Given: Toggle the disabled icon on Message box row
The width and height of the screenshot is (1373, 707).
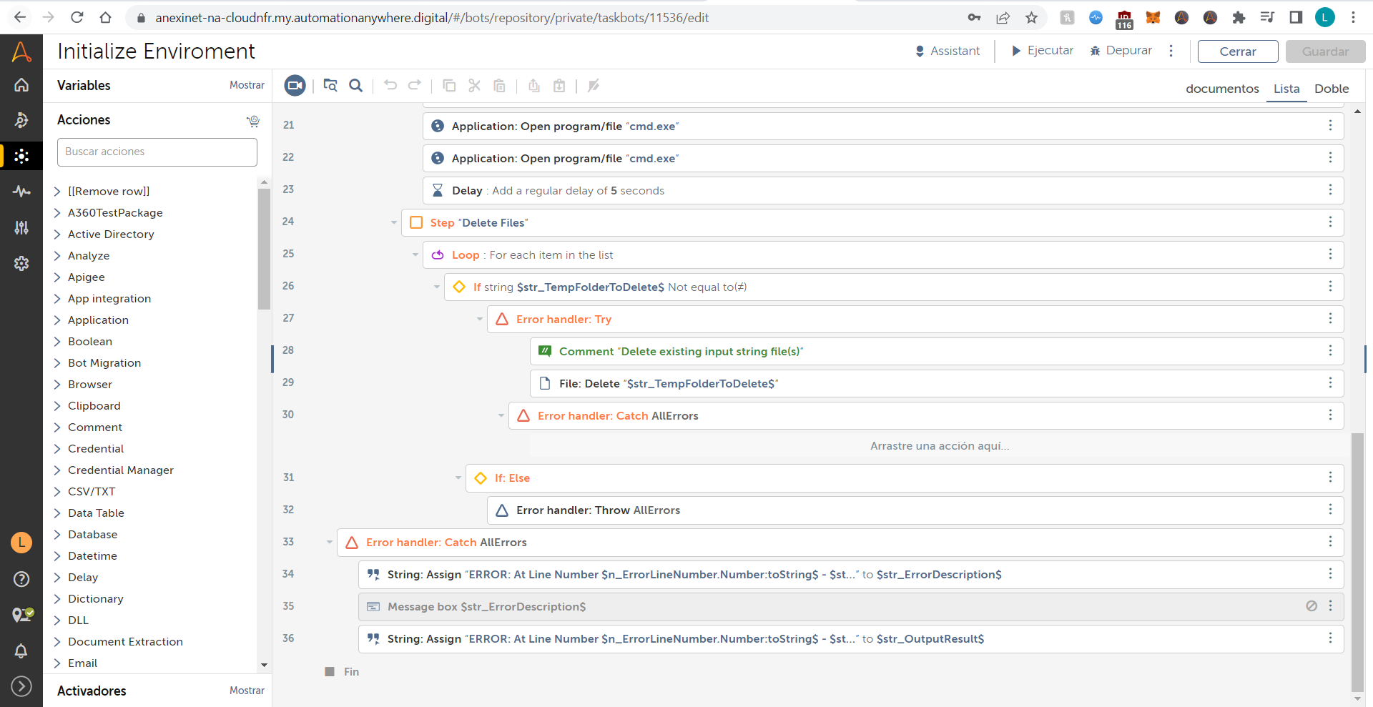Looking at the screenshot, I should [x=1312, y=606].
